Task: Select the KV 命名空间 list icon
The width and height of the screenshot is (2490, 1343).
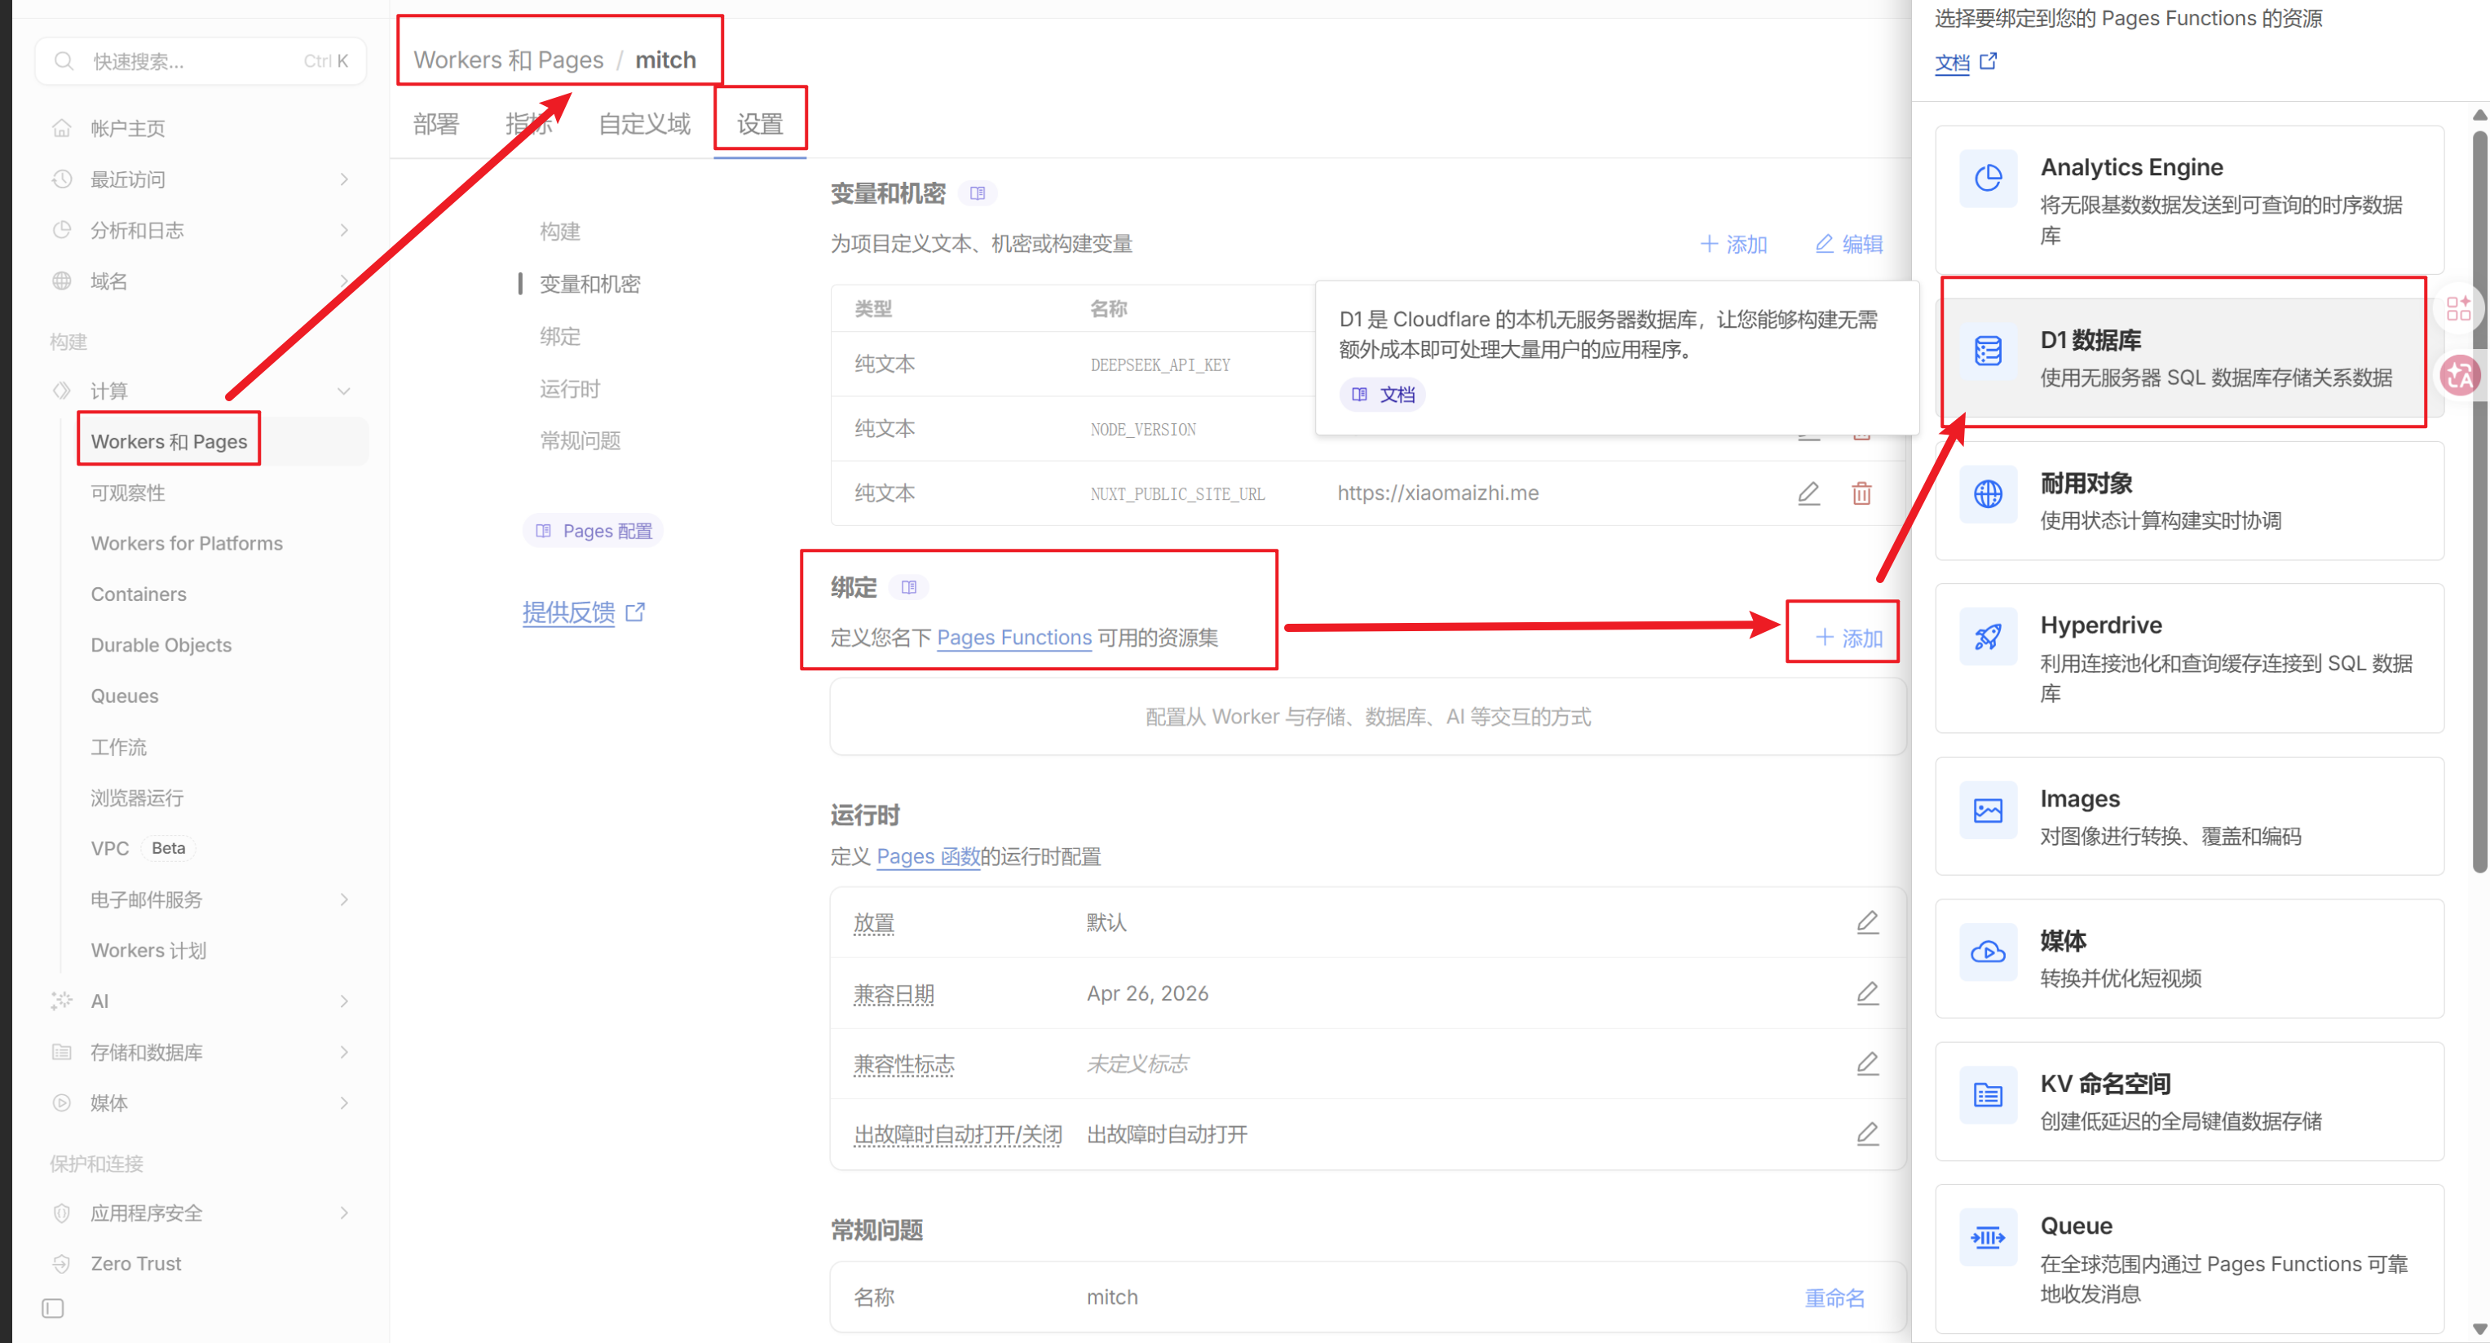Action: point(1989,1094)
